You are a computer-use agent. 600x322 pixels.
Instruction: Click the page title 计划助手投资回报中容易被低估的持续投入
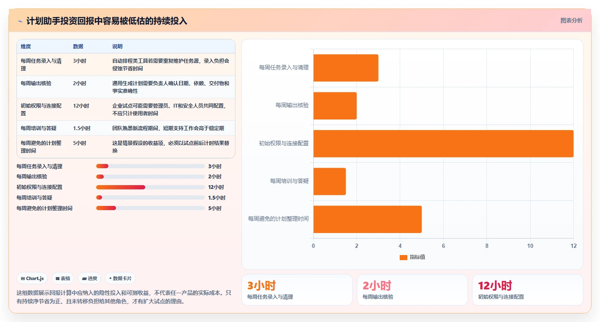click(107, 21)
